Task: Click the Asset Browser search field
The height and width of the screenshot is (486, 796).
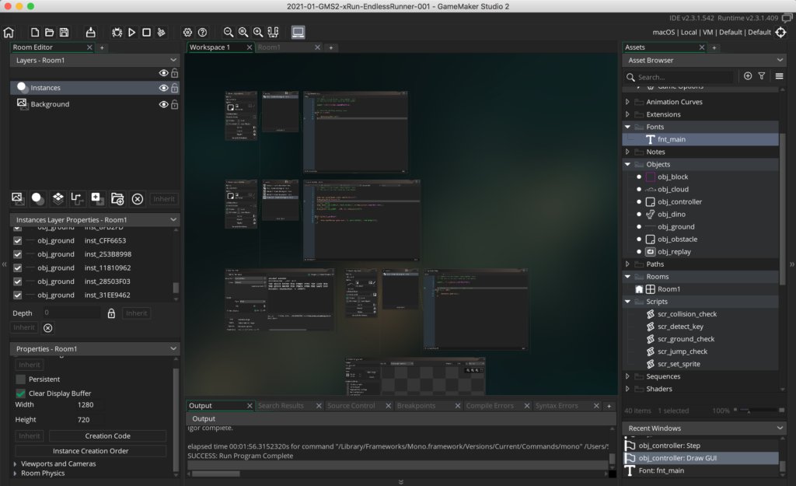Action: click(x=684, y=77)
